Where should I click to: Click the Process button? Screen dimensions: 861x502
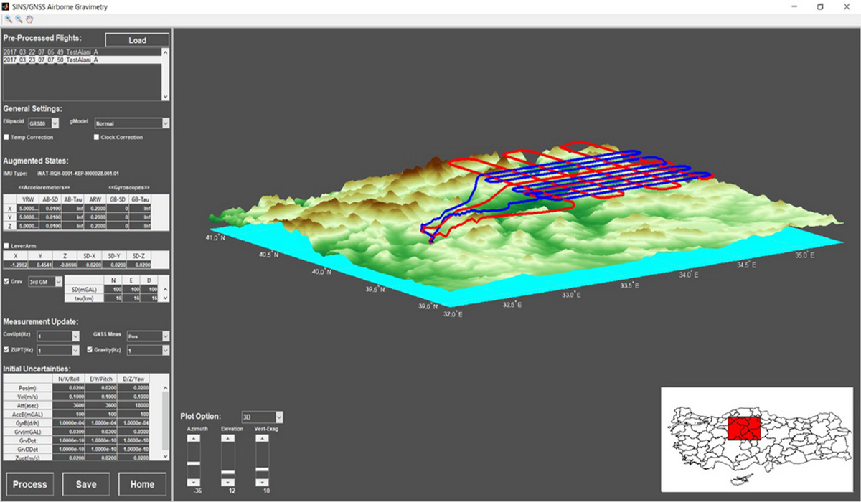click(x=29, y=484)
